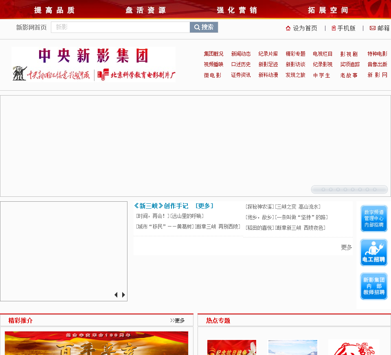Open article [城市“移民”——黄葛树]
Image resolution: width=391 pixels, height=355 pixels.
click(x=165, y=227)
